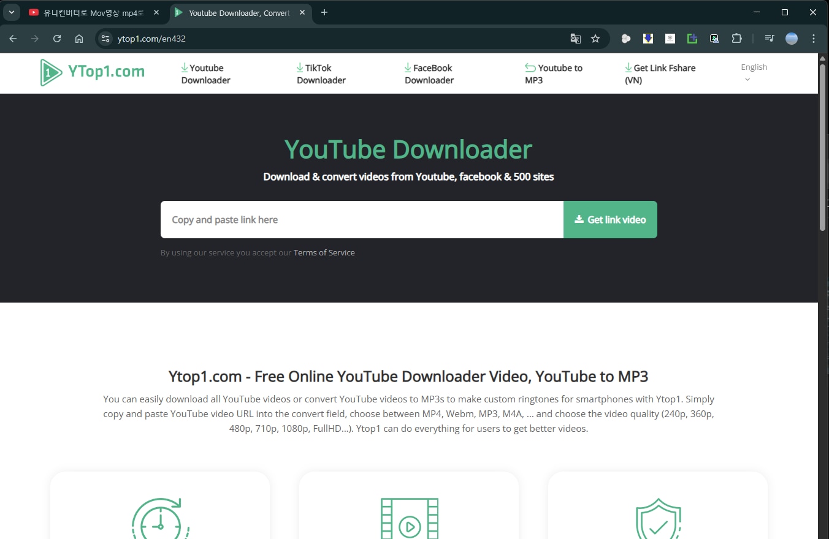Click the shield checkmark feature icon
The width and height of the screenshot is (829, 539).
(x=658, y=518)
